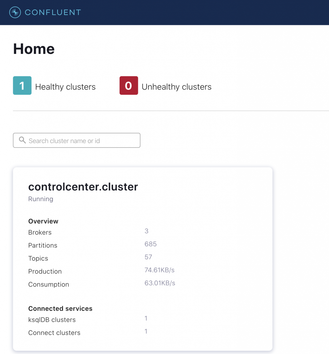Open the ksqlDB clusters count
Screen dimensions: 329x354
pyautogui.click(x=146, y=318)
